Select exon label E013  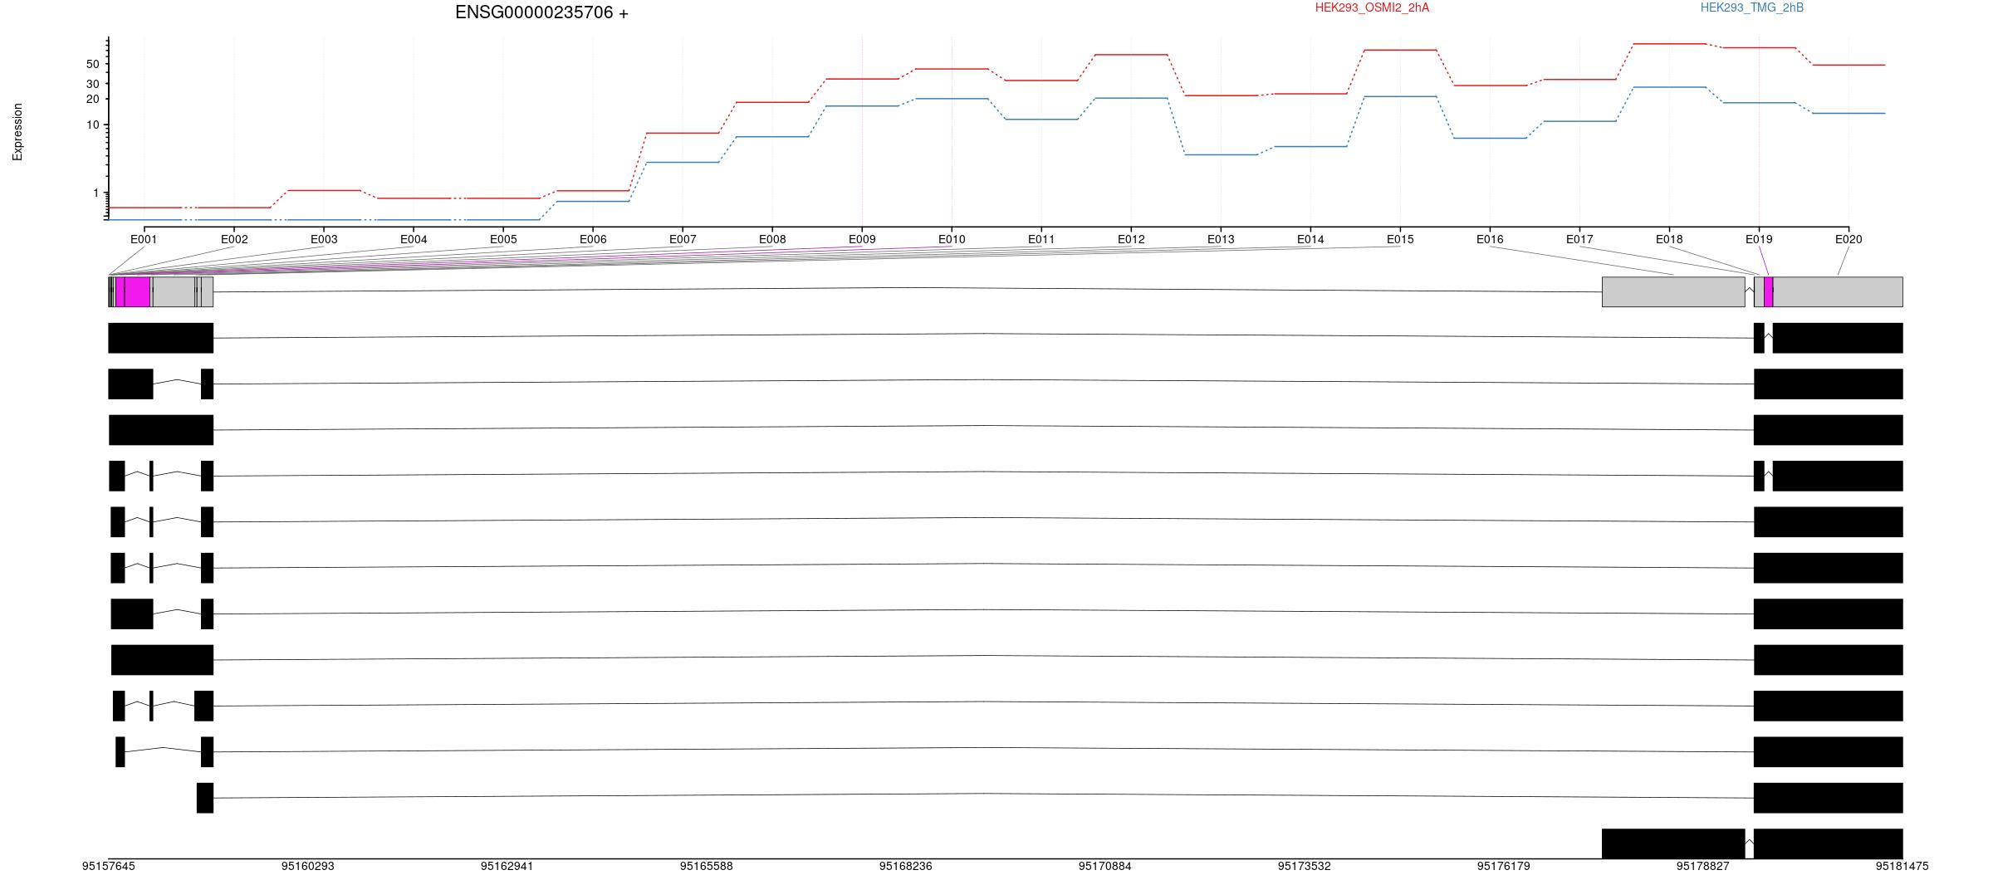1221,239
